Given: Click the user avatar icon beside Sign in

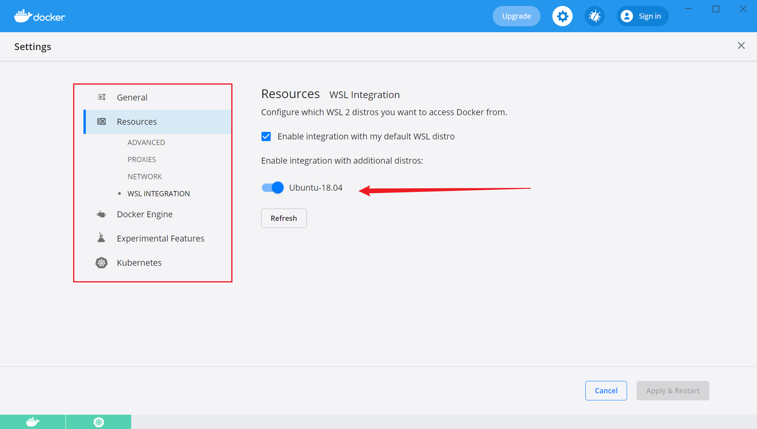Looking at the screenshot, I should click(x=627, y=16).
